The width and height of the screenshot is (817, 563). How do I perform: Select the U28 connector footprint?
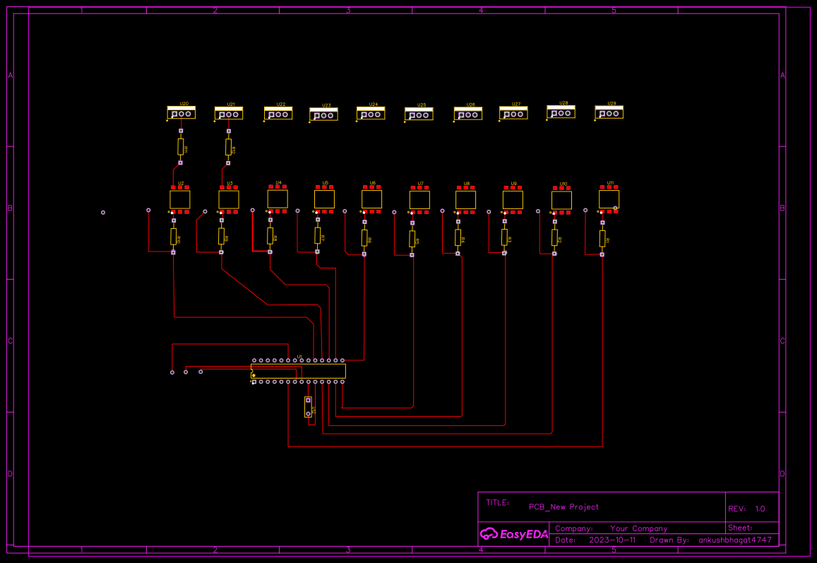pyautogui.click(x=561, y=112)
